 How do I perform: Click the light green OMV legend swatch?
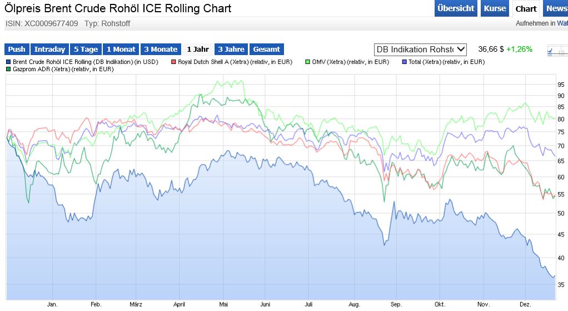308,62
